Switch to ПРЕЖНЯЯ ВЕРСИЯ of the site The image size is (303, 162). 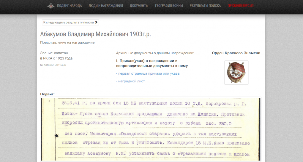241,6
